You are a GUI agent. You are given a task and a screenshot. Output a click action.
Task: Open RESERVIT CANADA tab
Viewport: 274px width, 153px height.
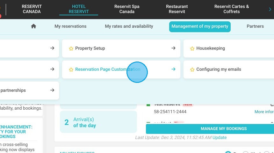(x=32, y=9)
